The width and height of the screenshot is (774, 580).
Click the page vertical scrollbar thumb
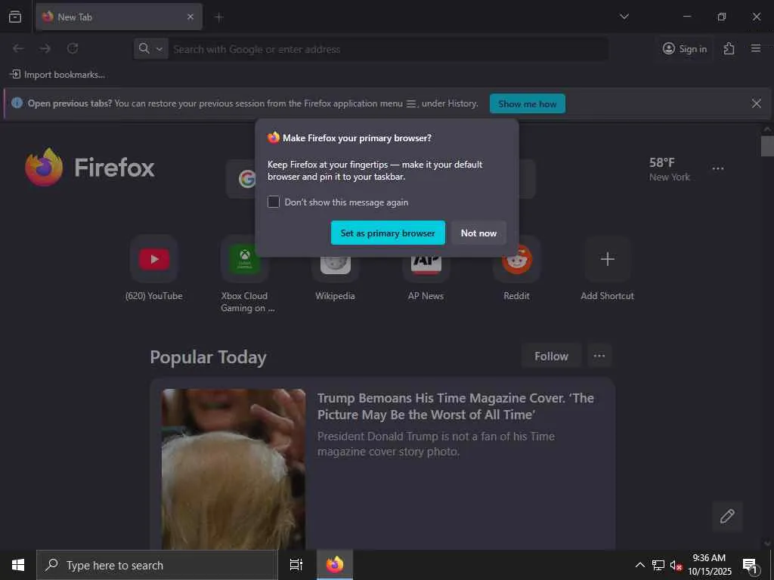[x=767, y=146]
